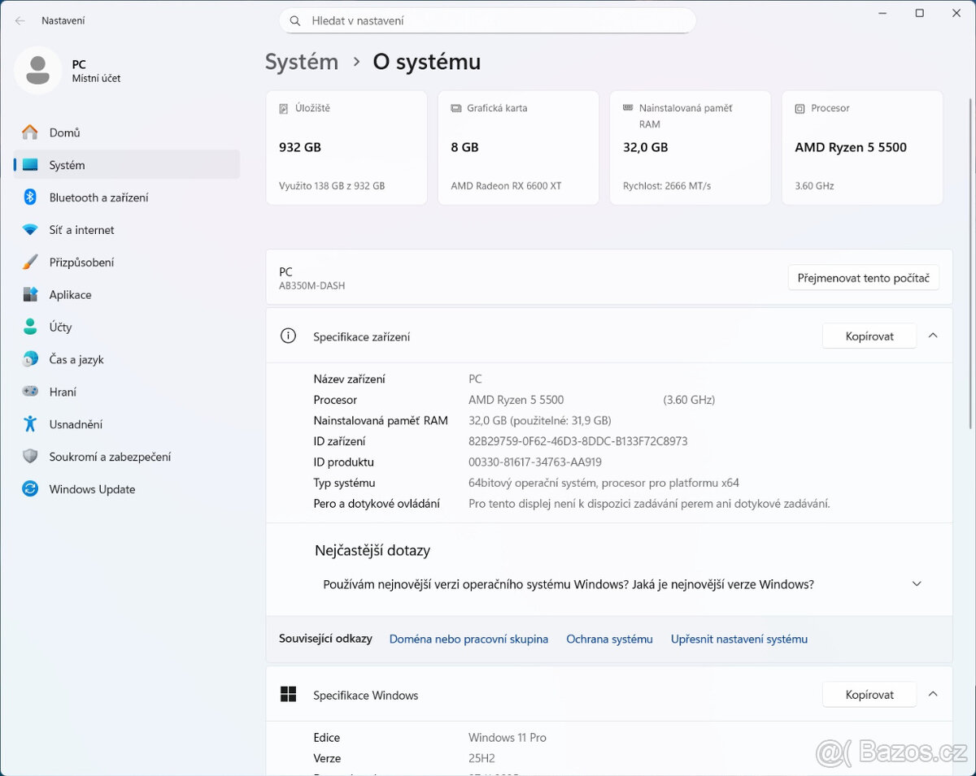
Task: Go to Domů in the sidebar
Action: 61,132
